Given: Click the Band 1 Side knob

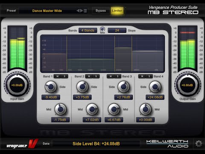Looking at the screenshot, I should (x=51, y=87).
